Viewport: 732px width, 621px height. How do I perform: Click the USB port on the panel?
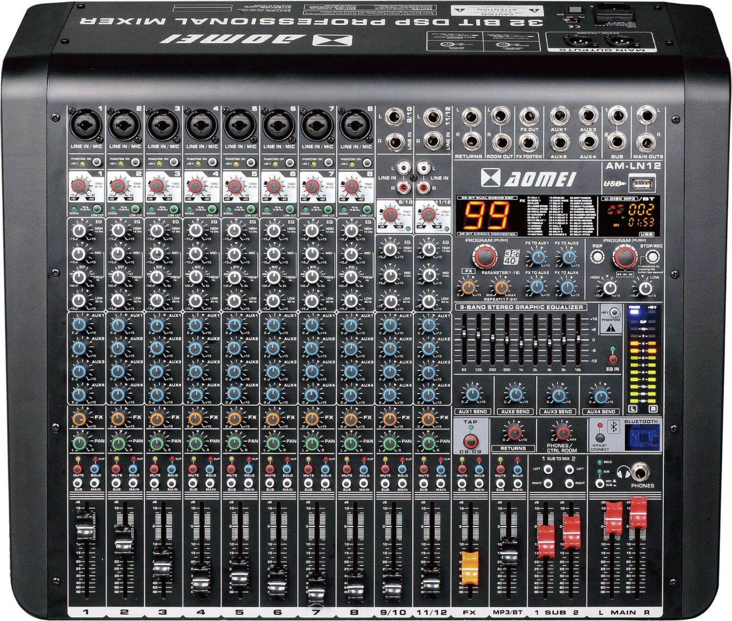pyautogui.click(x=642, y=183)
